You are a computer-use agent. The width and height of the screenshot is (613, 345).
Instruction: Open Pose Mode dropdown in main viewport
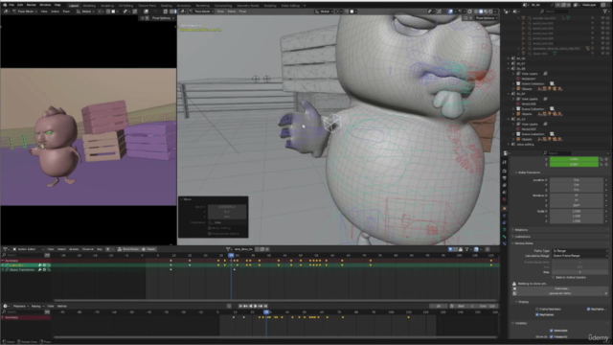202,11
